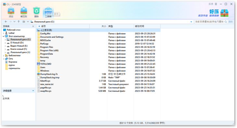Open the hamburger main menu
This screenshot has width=237, height=128.
tap(216, 4)
